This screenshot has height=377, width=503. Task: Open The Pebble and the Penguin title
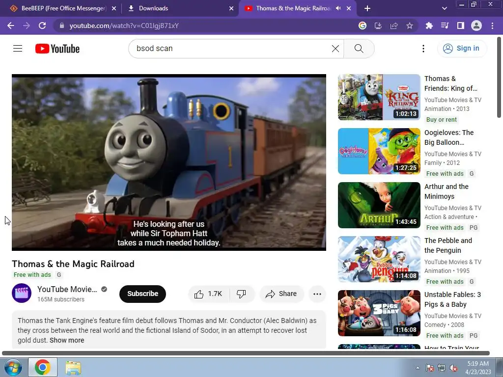coord(448,245)
